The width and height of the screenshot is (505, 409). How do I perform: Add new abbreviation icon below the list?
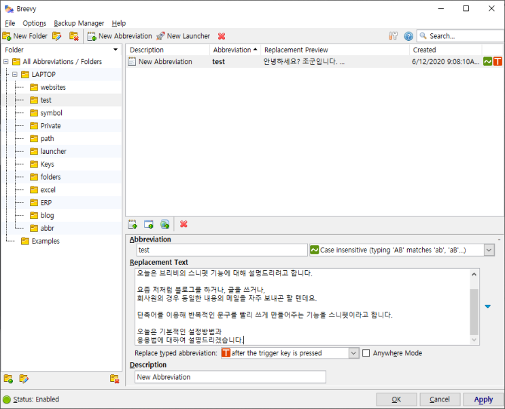tap(133, 224)
